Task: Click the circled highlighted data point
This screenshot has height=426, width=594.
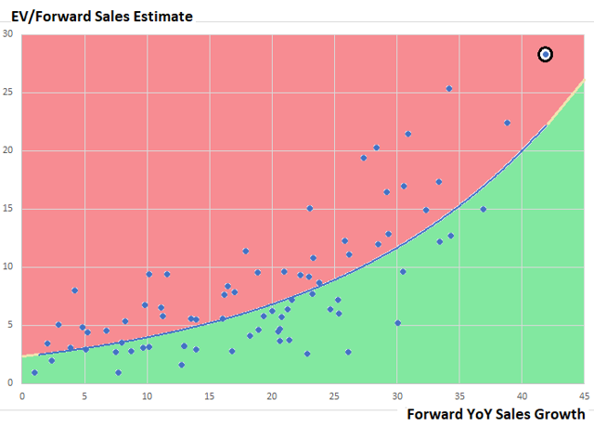Action: pyautogui.click(x=546, y=55)
